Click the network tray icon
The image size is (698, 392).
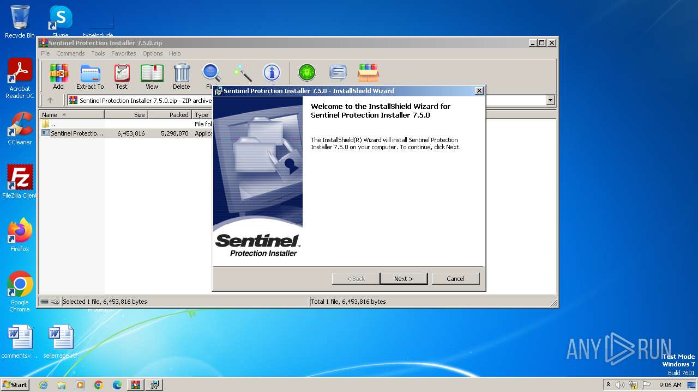[634, 385]
